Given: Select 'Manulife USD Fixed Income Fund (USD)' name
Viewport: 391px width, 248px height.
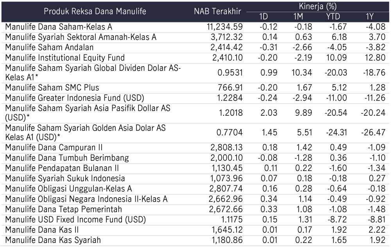Looking at the screenshot, I should point(75,219).
